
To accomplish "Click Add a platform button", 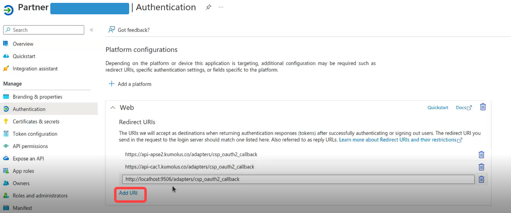I will tap(130, 84).
